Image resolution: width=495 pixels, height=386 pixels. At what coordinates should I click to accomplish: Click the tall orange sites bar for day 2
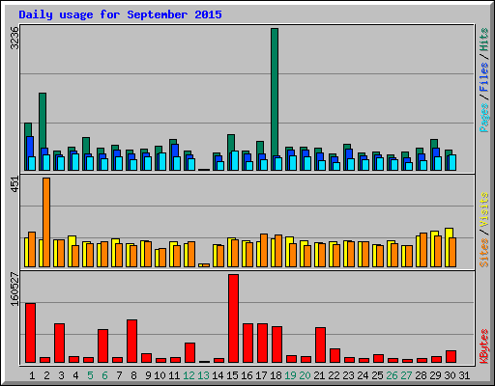click(46, 222)
